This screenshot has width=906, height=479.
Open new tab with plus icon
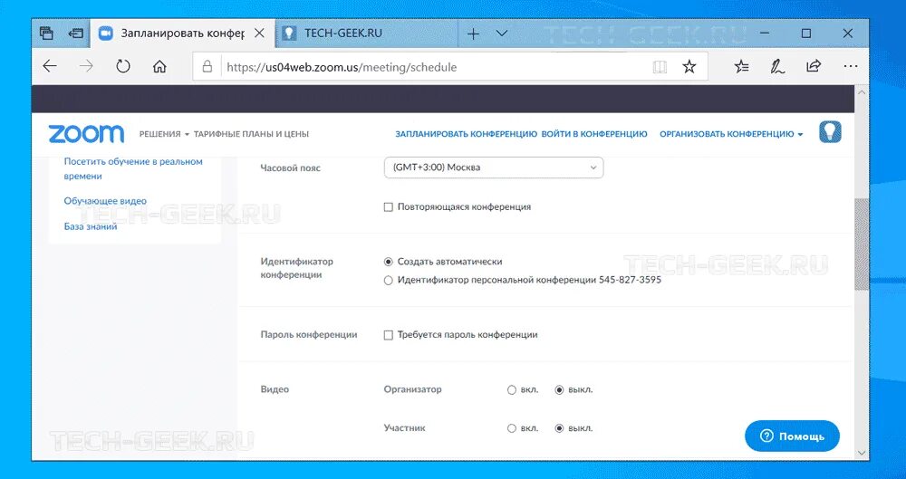click(473, 34)
